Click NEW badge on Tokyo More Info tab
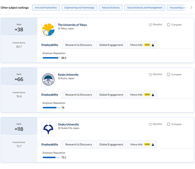 (147, 45)
